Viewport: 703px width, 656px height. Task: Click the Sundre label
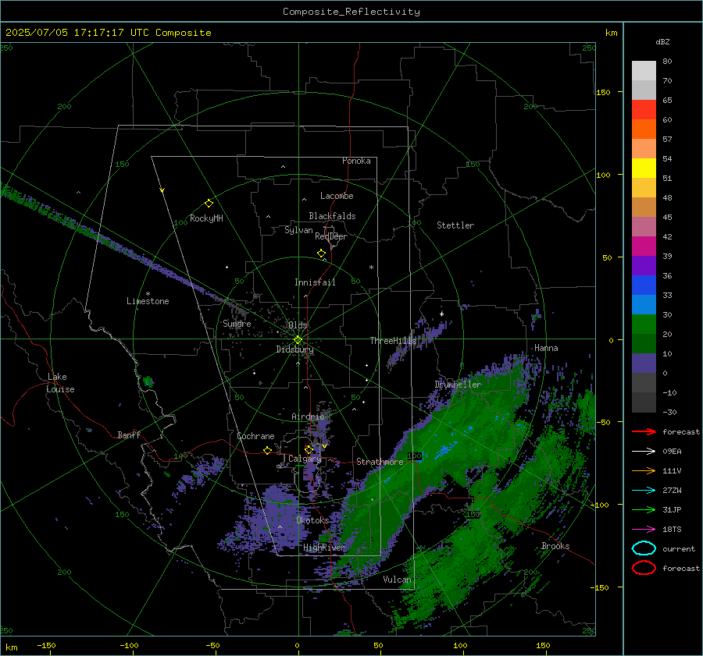tap(237, 323)
